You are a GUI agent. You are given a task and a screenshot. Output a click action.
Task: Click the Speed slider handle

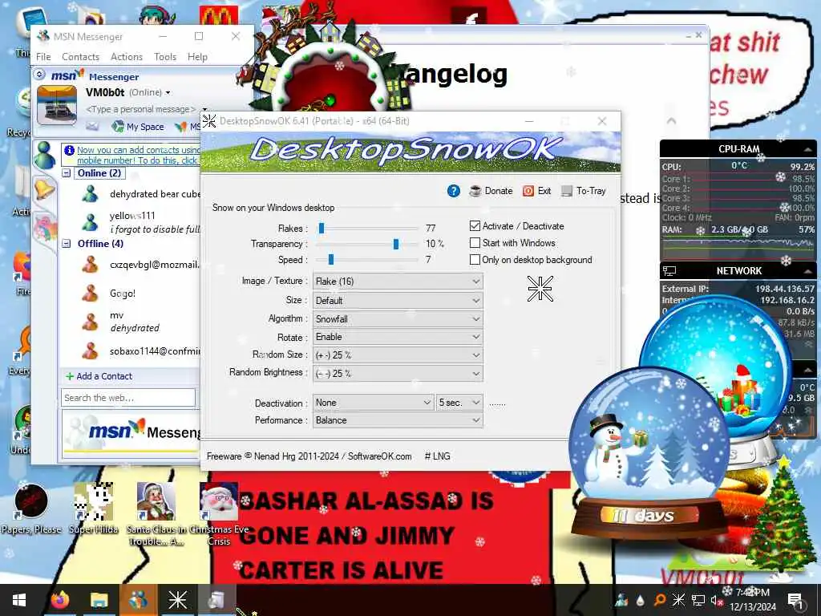pos(331,259)
